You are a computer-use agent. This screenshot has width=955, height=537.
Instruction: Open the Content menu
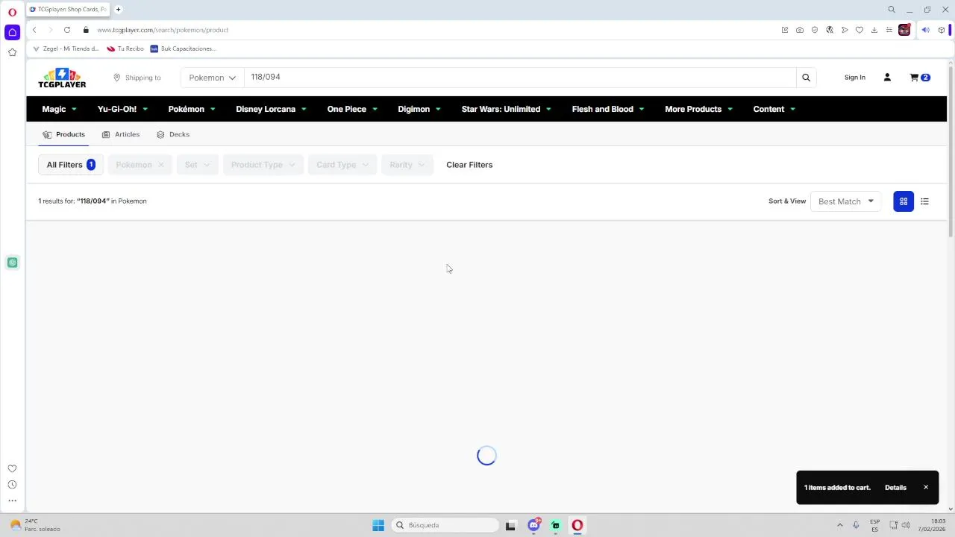774,109
